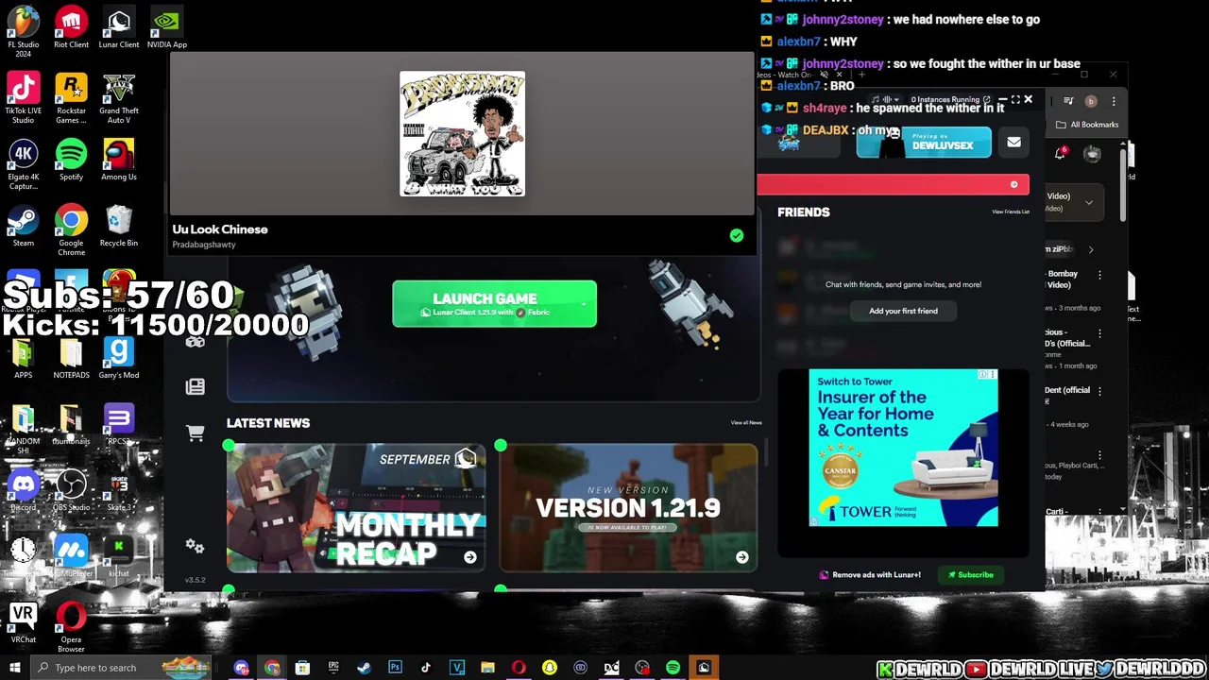This screenshot has width=1209, height=680.
Task: Open OBS Studio desktop shortcut
Action: 71,490
